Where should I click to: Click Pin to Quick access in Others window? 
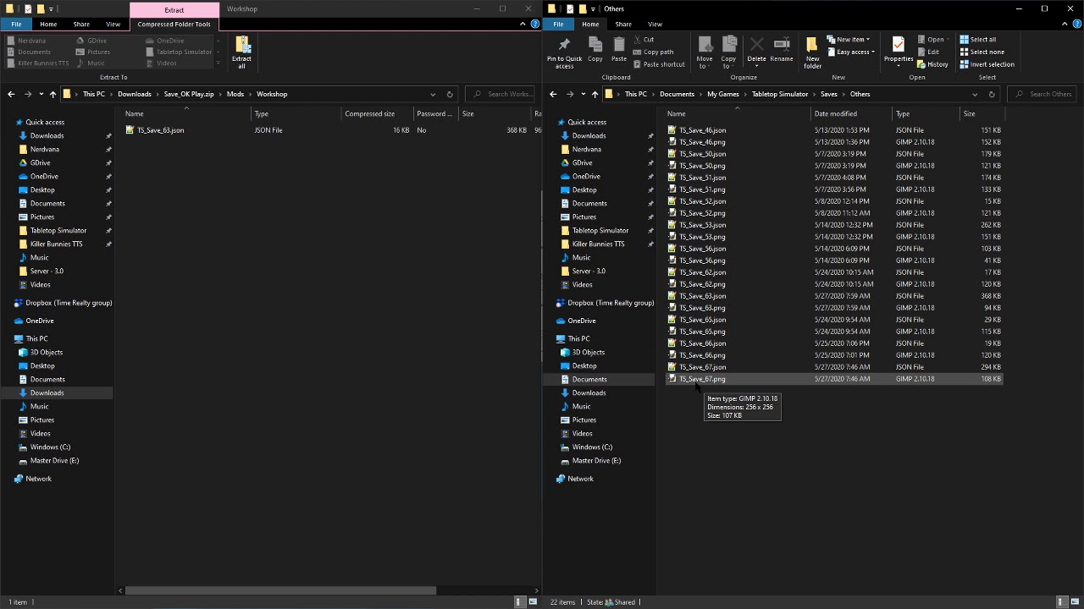564,52
